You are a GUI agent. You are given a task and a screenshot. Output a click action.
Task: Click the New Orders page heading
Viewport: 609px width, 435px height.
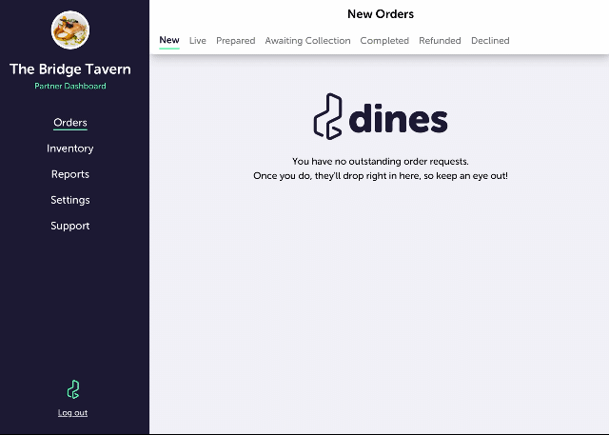[381, 14]
